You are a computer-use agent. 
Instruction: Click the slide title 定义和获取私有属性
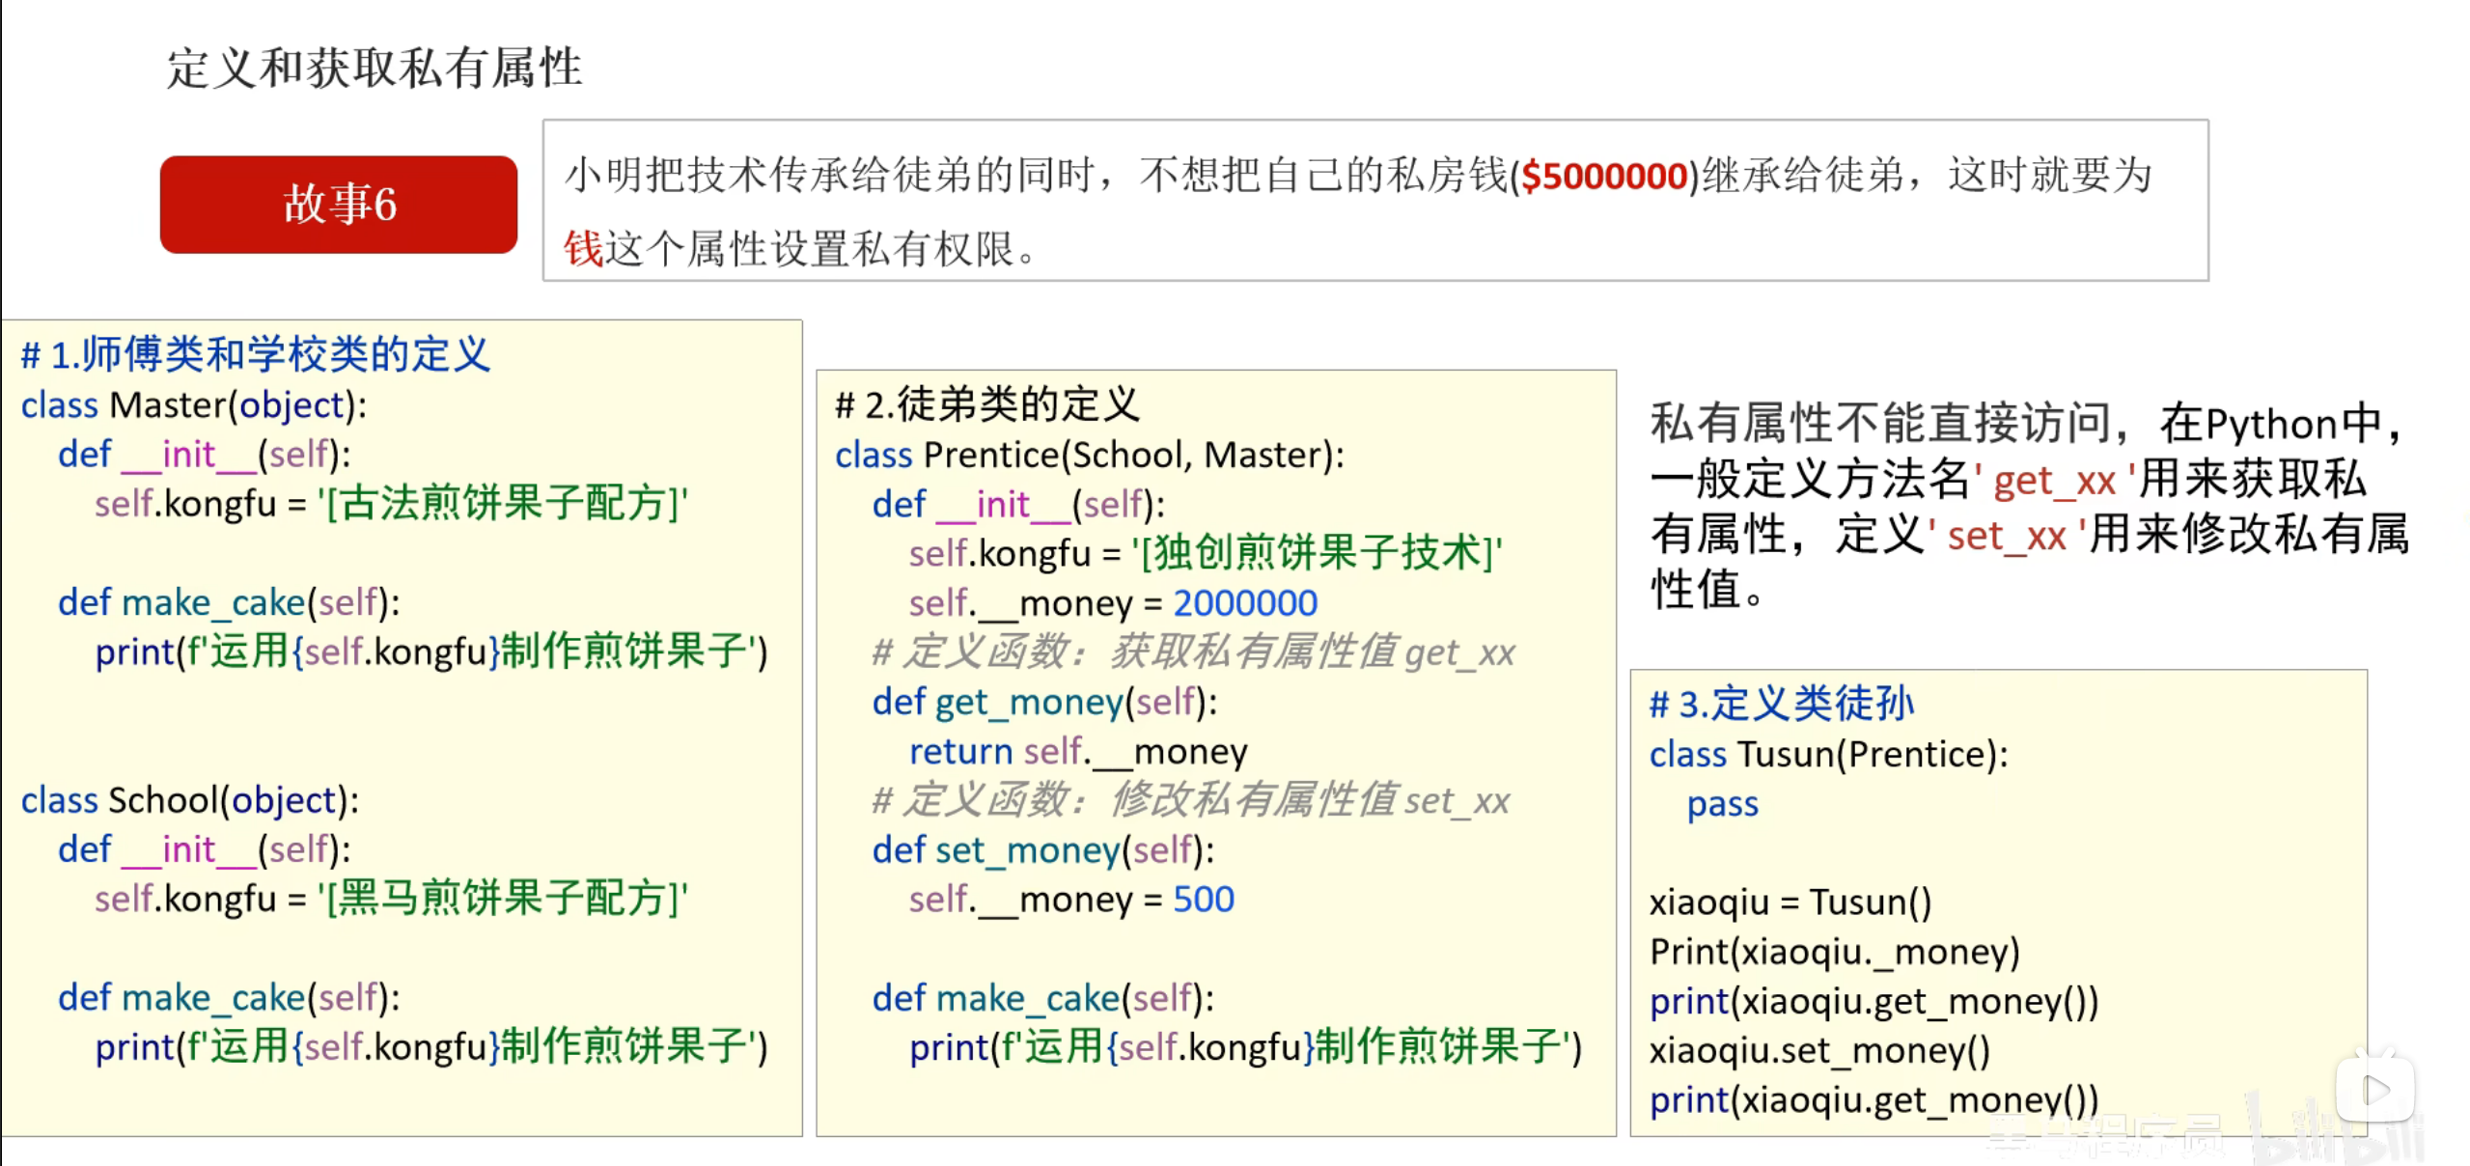pyautogui.click(x=374, y=69)
